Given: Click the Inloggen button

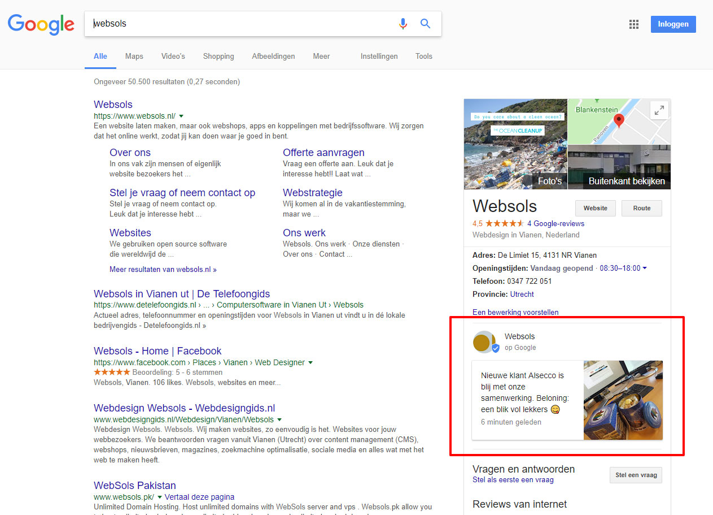Looking at the screenshot, I should coord(673,24).
